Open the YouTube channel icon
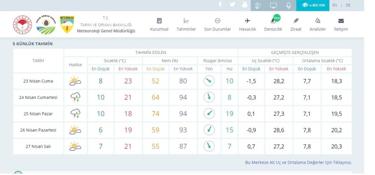The width and height of the screenshot is (375, 175). (x=245, y=5)
